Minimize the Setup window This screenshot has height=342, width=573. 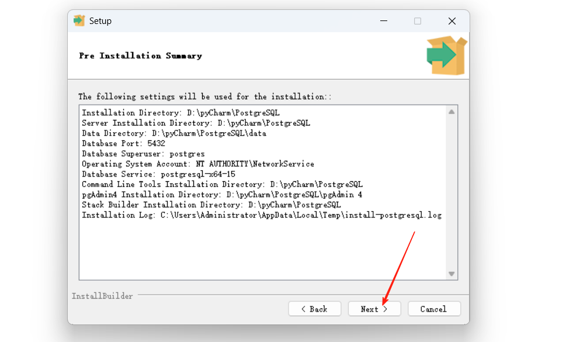point(384,21)
